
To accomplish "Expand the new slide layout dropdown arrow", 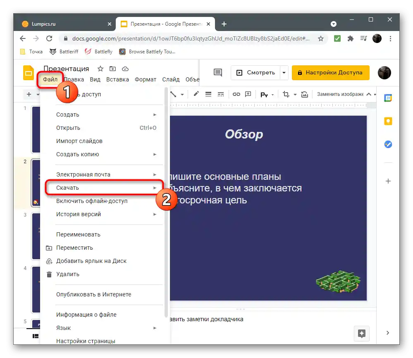I will click(38, 94).
